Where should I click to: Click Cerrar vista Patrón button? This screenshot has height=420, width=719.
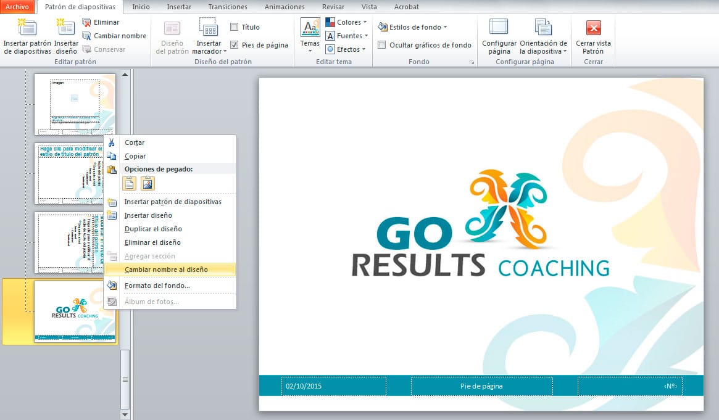click(x=593, y=36)
